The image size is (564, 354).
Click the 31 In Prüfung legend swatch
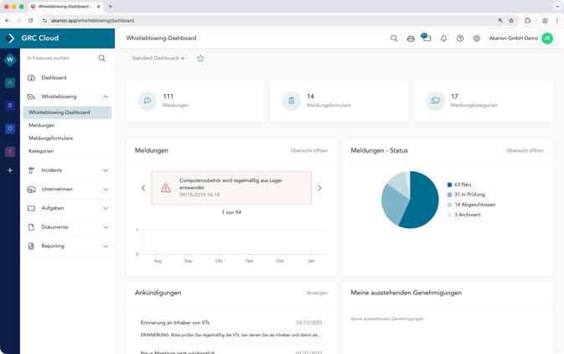click(x=449, y=195)
